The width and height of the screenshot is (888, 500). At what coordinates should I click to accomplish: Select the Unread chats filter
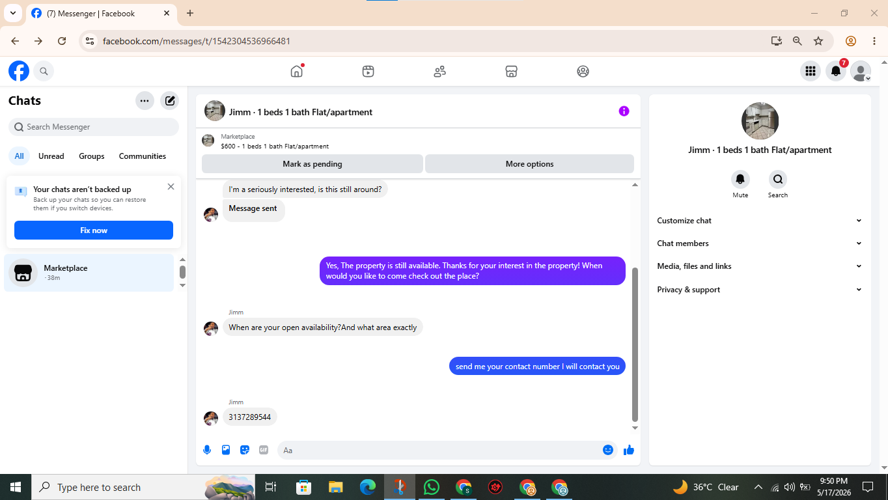[51, 156]
